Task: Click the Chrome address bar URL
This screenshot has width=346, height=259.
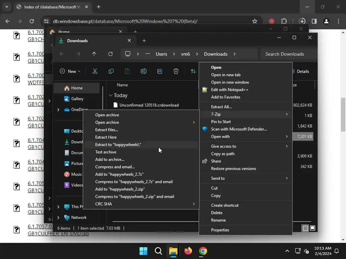Action: 125,21
